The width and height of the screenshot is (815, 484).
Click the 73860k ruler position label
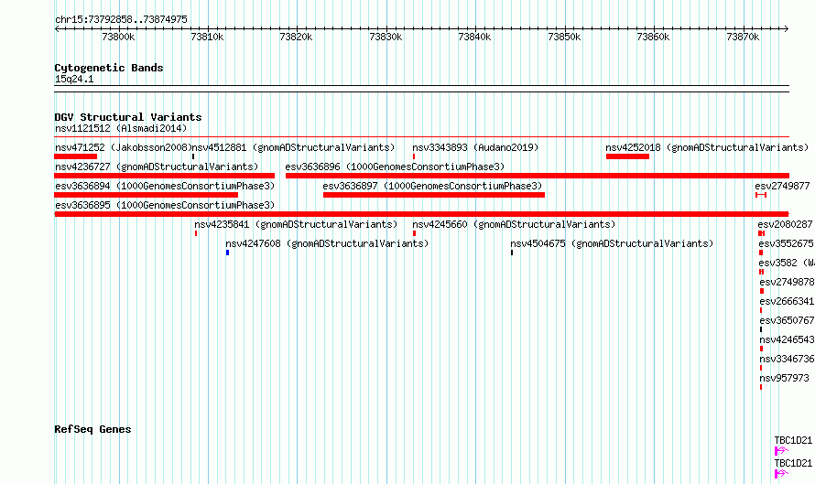[653, 37]
